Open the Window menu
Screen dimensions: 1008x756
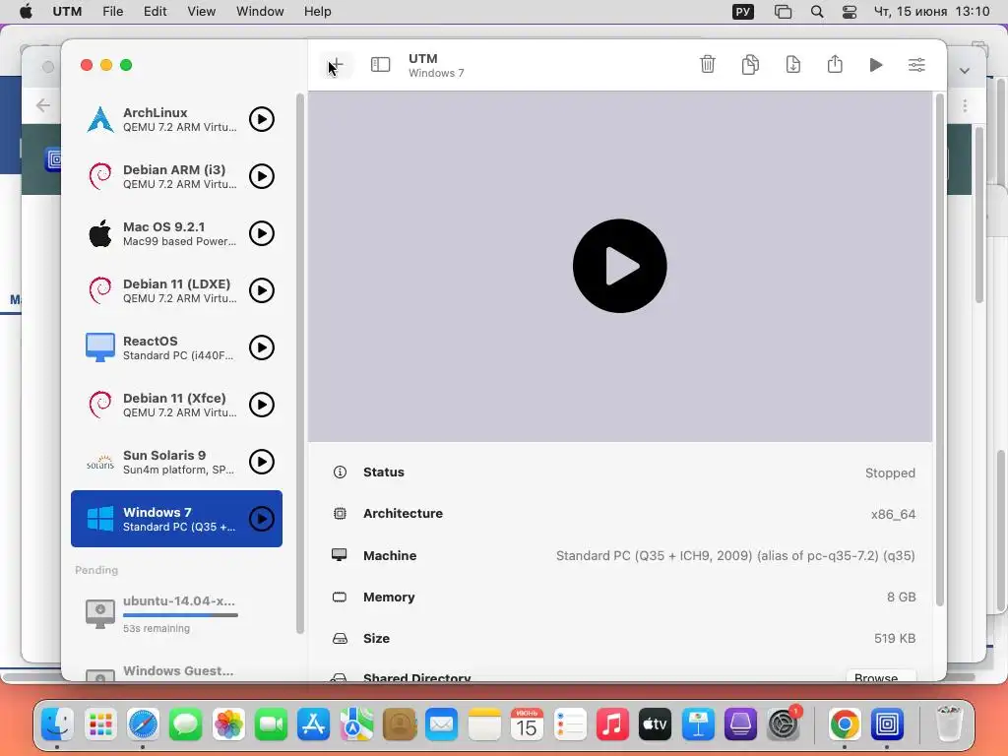point(260,12)
